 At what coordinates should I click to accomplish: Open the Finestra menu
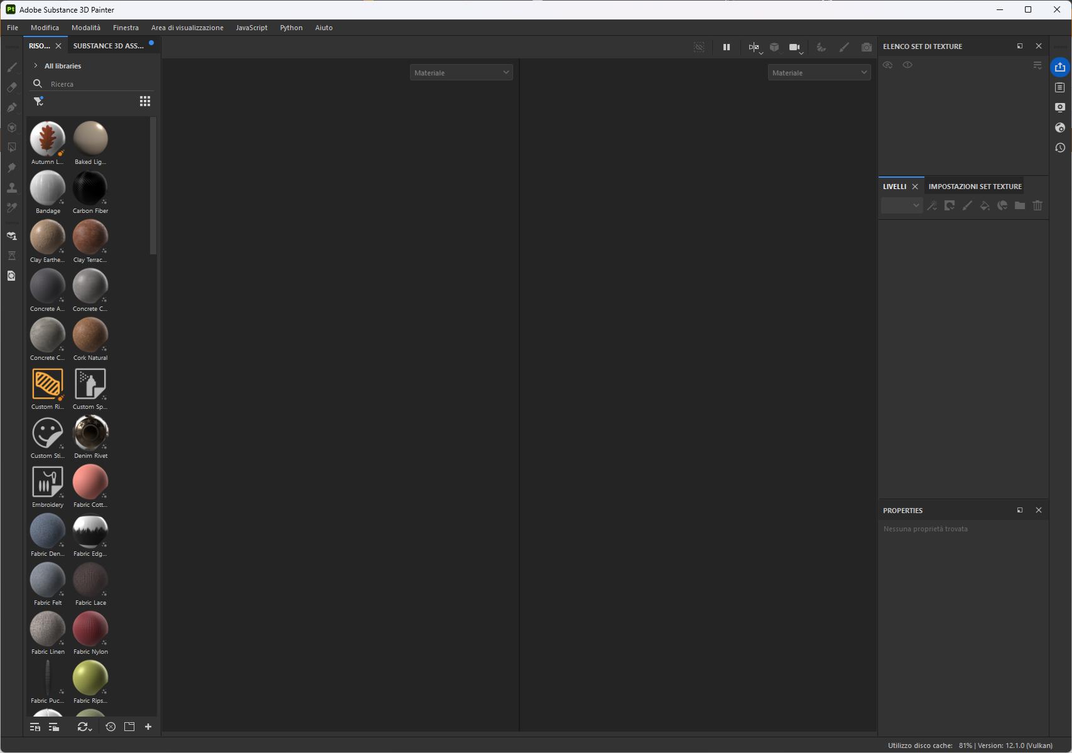point(126,28)
